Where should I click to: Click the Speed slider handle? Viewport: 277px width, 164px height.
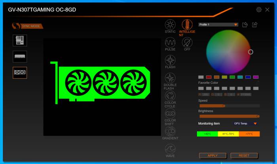pyautogui.click(x=224, y=106)
